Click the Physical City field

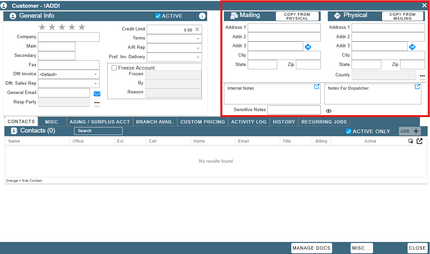388,55
